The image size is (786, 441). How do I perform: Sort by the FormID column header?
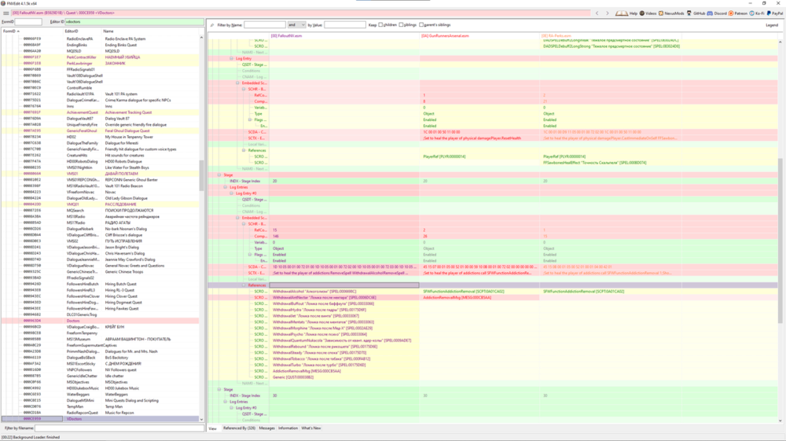click(x=32, y=31)
